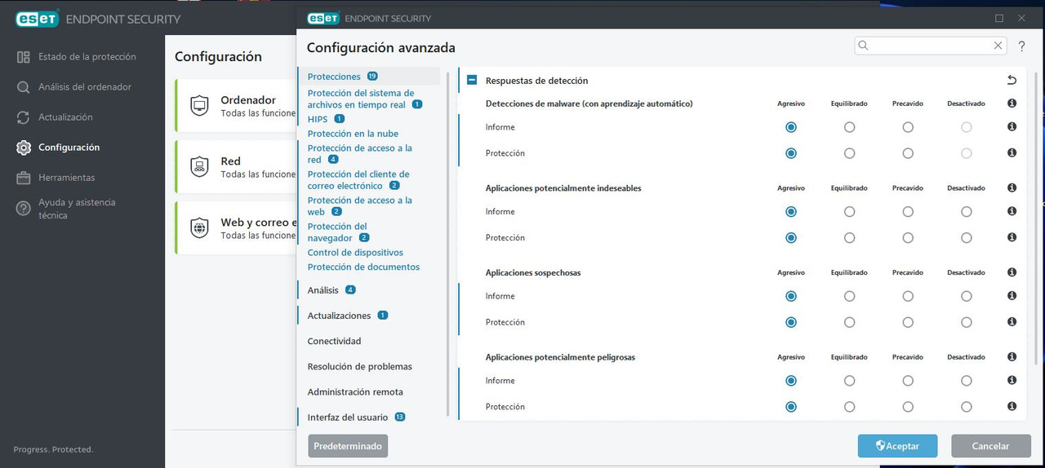Screen dimensions: 1045x468
Task: Click the Red network shield icon
Action: coord(199,166)
